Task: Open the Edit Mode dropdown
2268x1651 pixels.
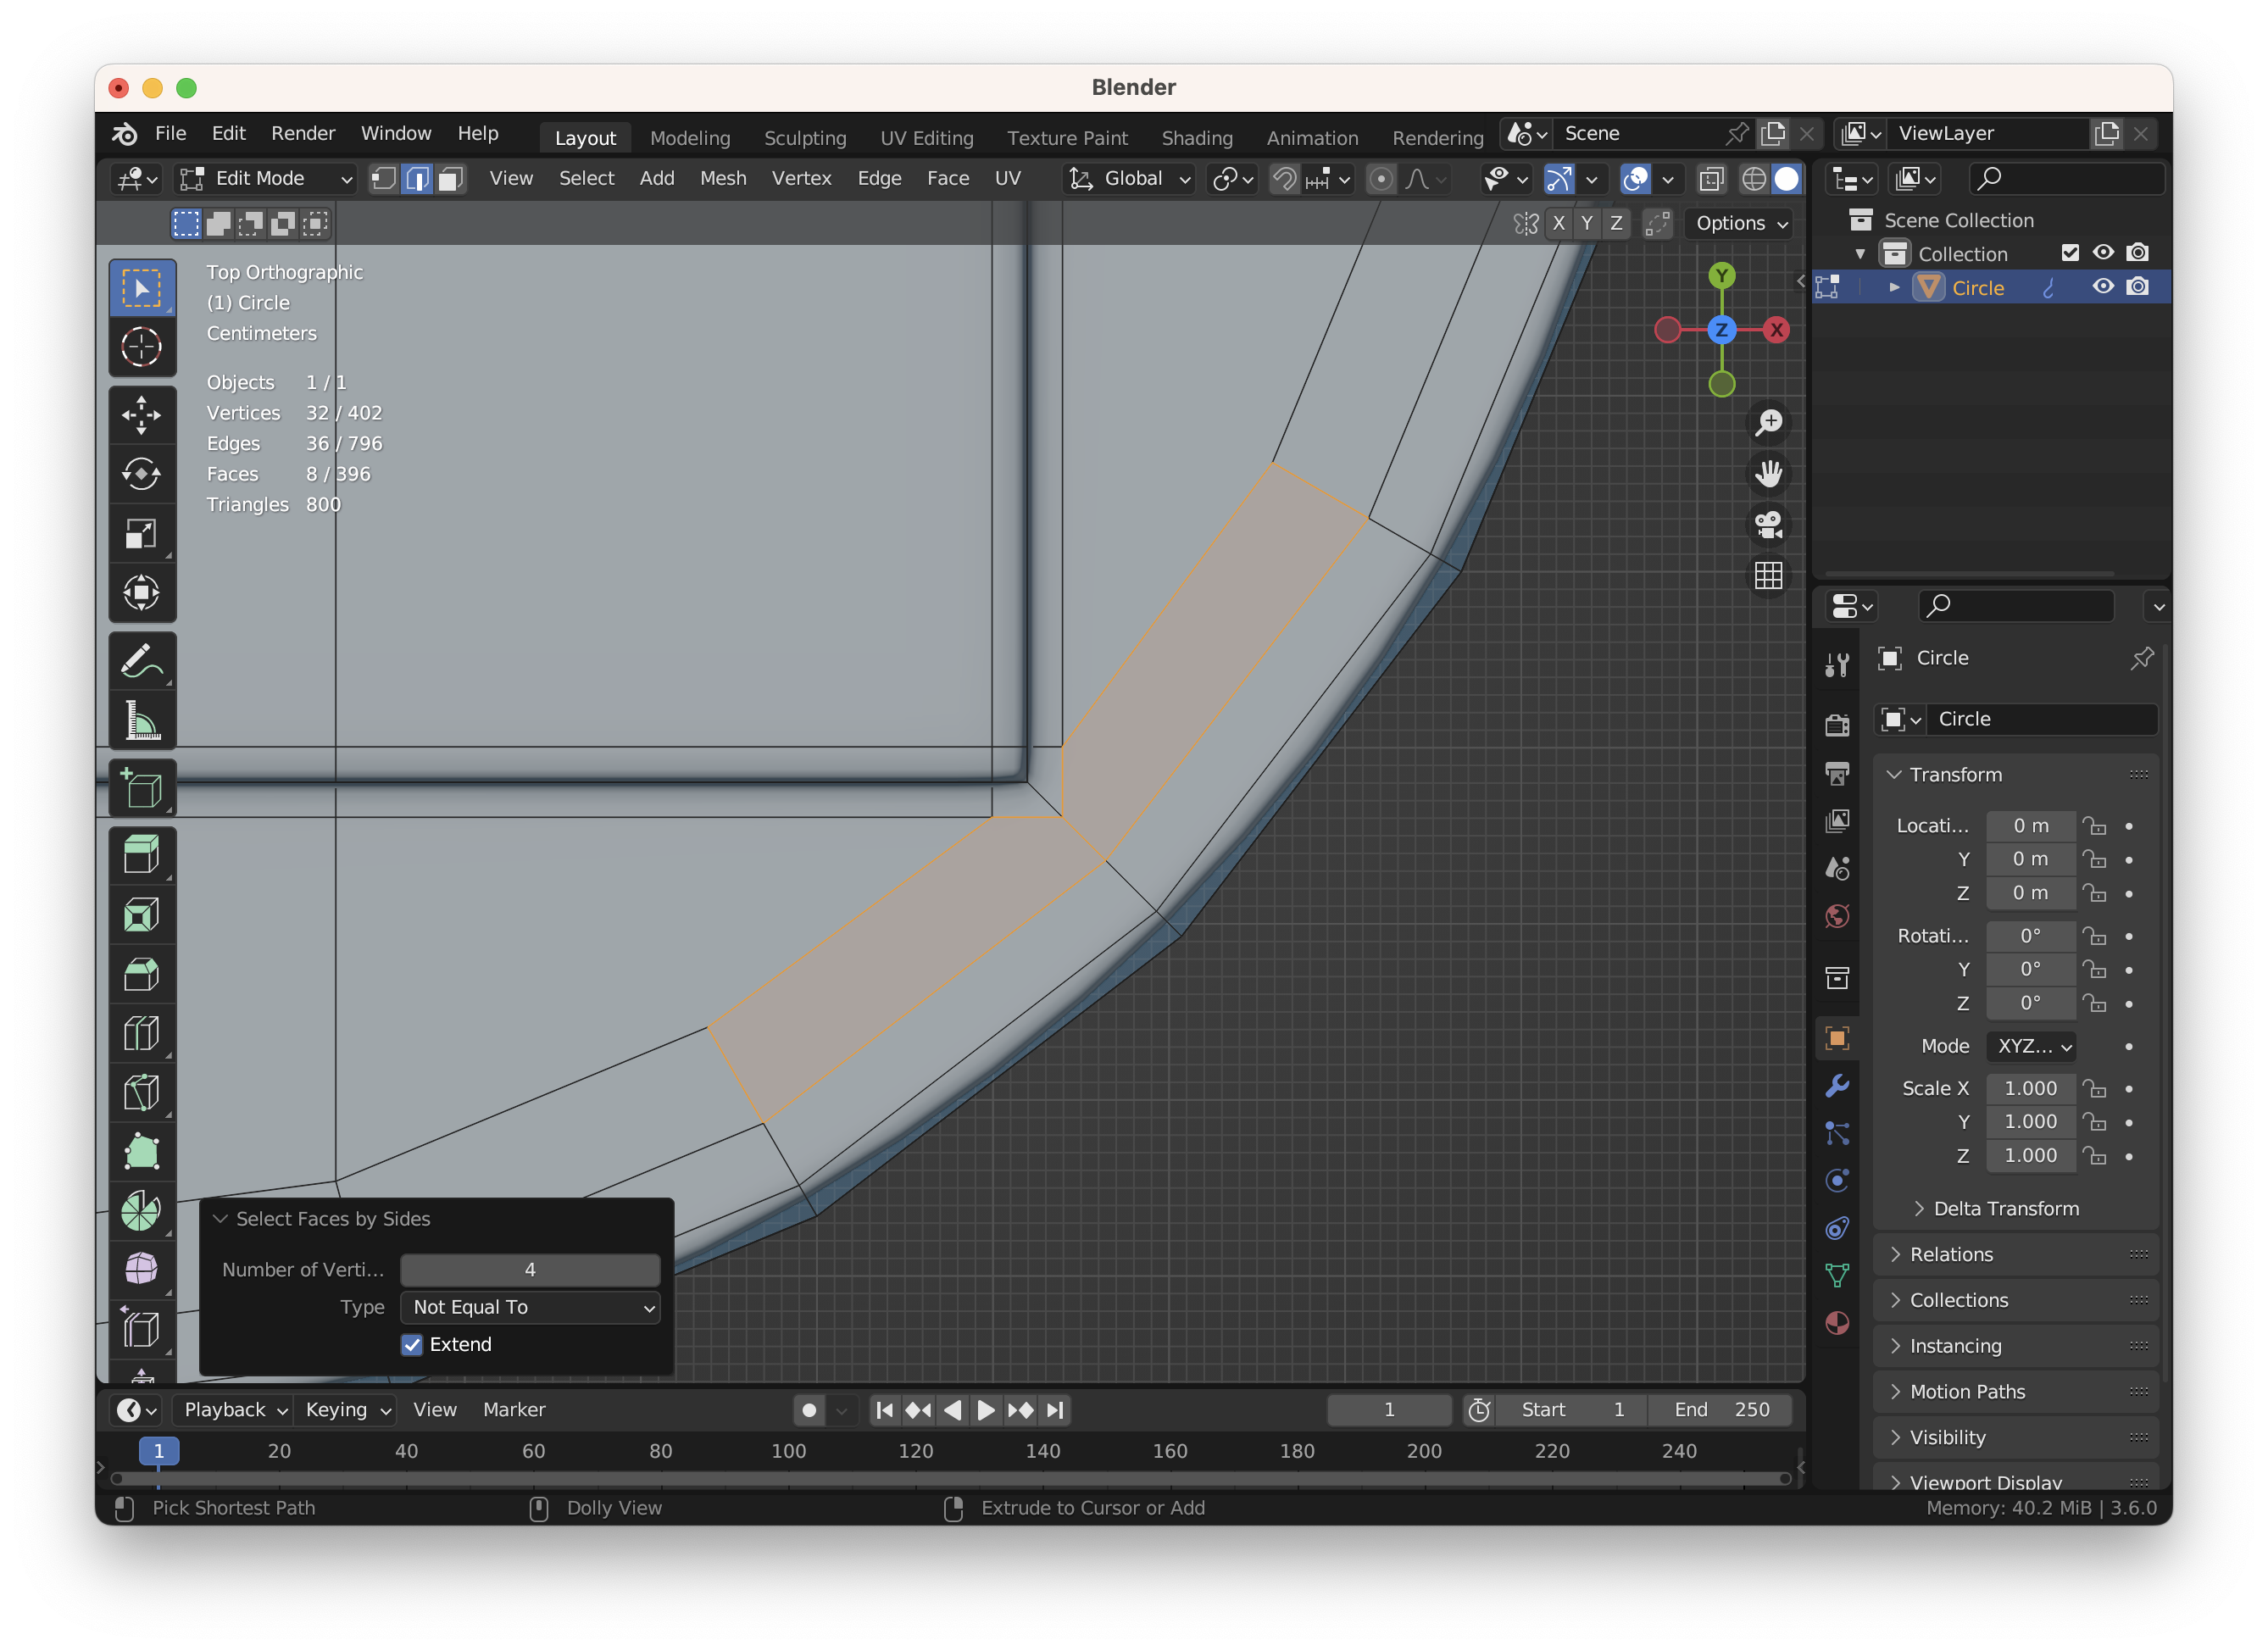Action: pyautogui.click(x=266, y=179)
